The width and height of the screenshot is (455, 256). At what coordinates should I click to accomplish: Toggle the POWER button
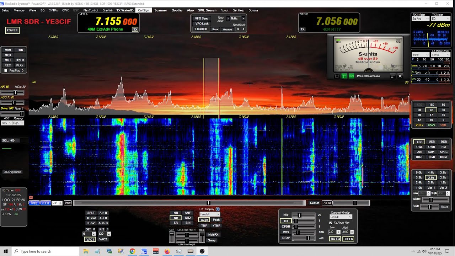pos(12,30)
